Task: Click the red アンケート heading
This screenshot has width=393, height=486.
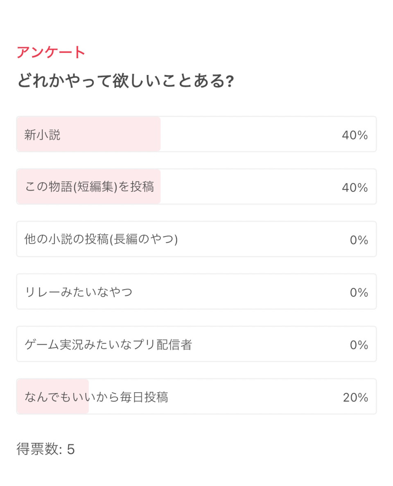Action: [51, 52]
